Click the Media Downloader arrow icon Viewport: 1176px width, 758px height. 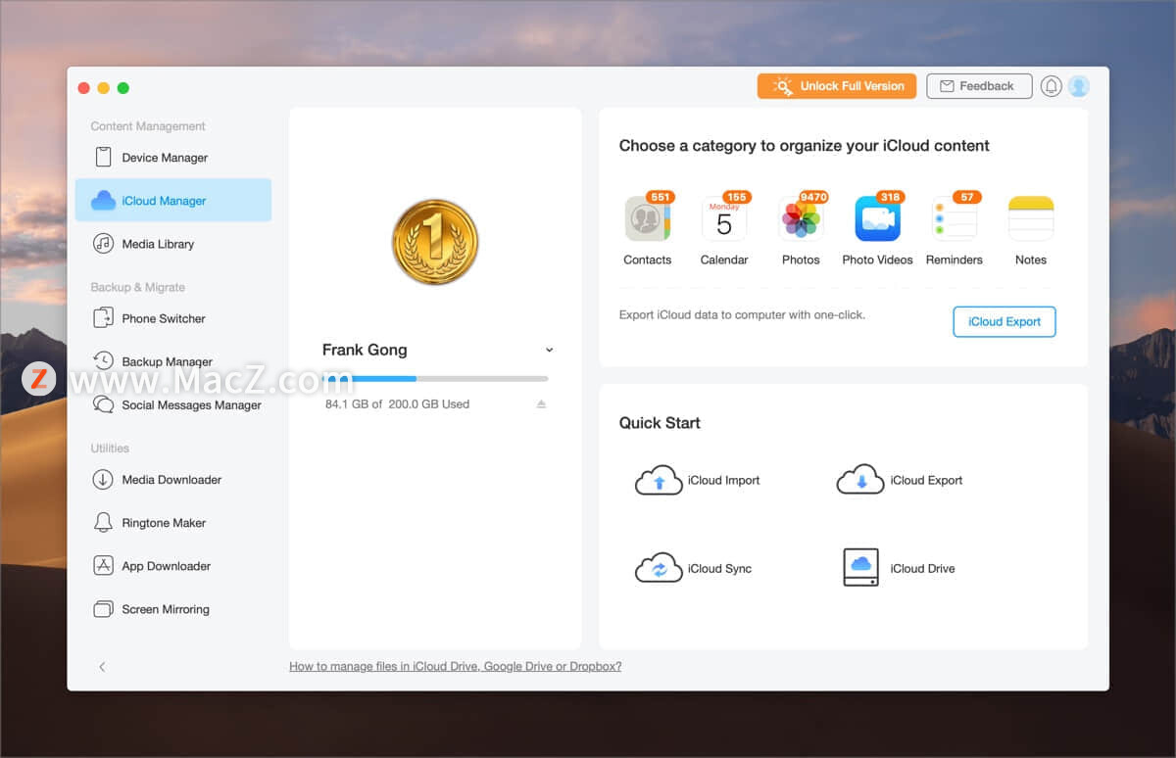point(103,480)
